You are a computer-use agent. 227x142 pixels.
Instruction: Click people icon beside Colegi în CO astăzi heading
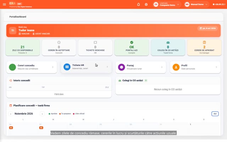(120, 81)
